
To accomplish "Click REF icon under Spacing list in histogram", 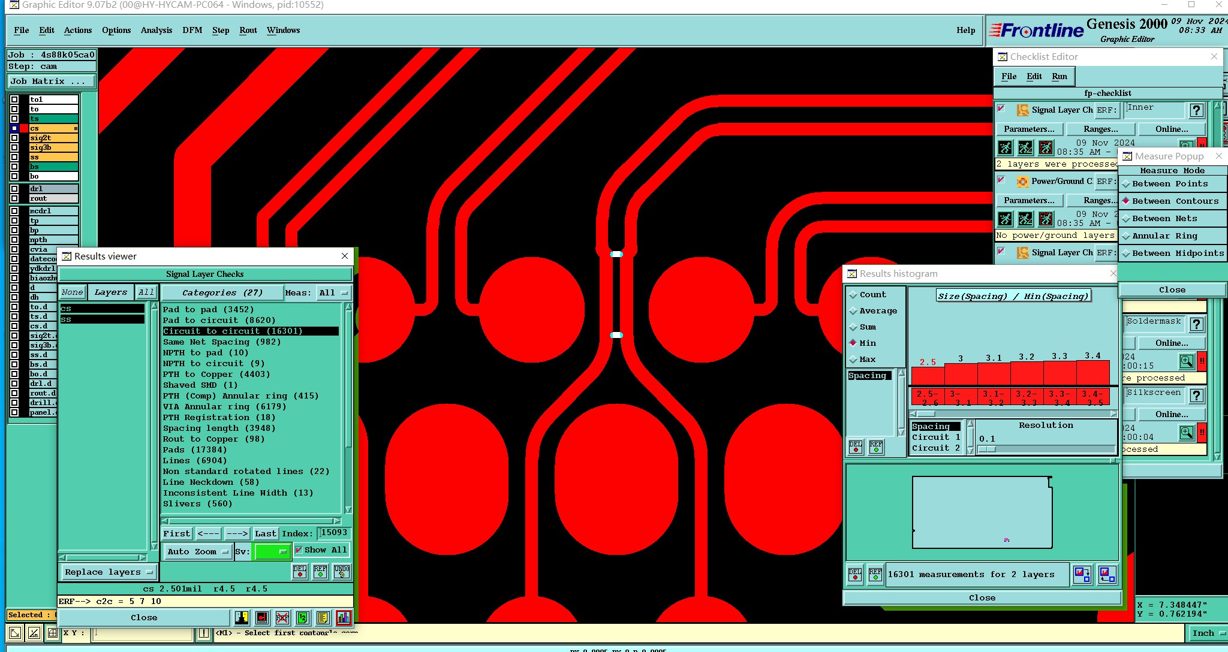I will pyautogui.click(x=876, y=446).
